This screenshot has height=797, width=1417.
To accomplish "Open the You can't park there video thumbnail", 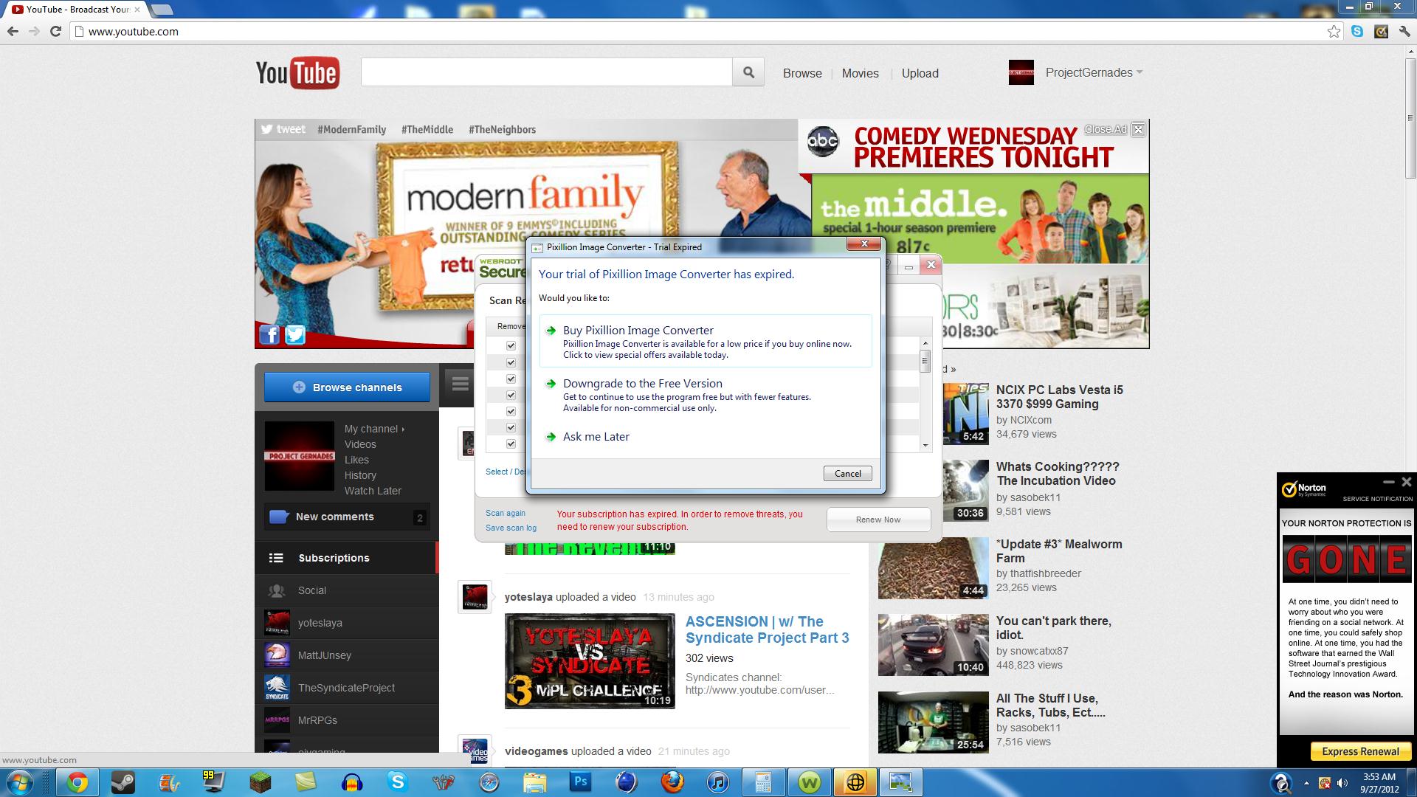I will point(934,645).
